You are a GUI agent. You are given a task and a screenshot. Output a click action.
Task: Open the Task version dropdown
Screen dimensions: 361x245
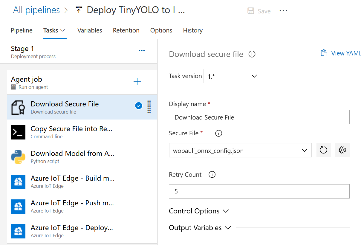232,76
